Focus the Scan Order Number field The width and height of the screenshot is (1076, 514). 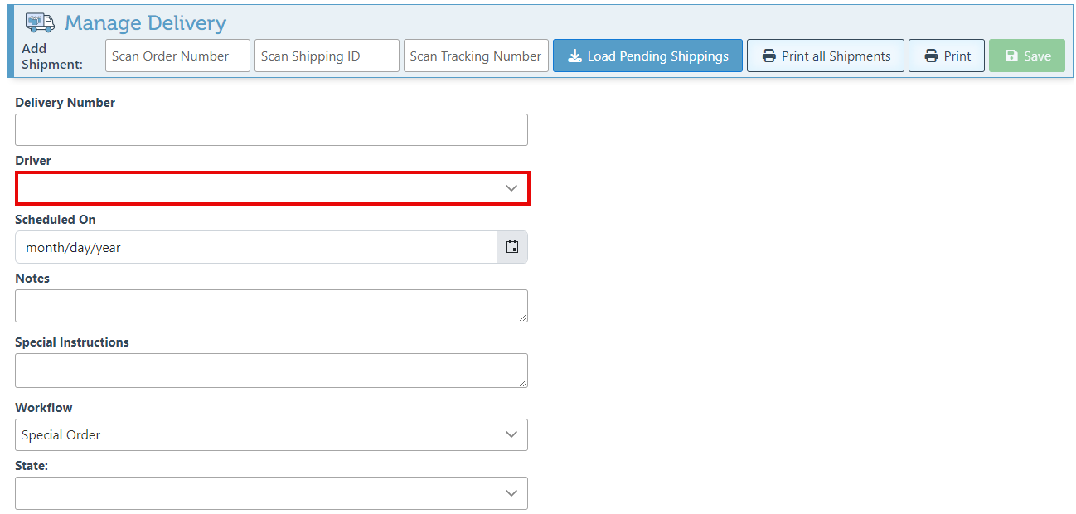point(177,56)
